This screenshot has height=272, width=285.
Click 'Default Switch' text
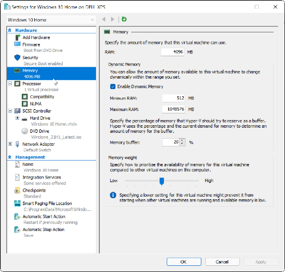[x=37, y=150]
